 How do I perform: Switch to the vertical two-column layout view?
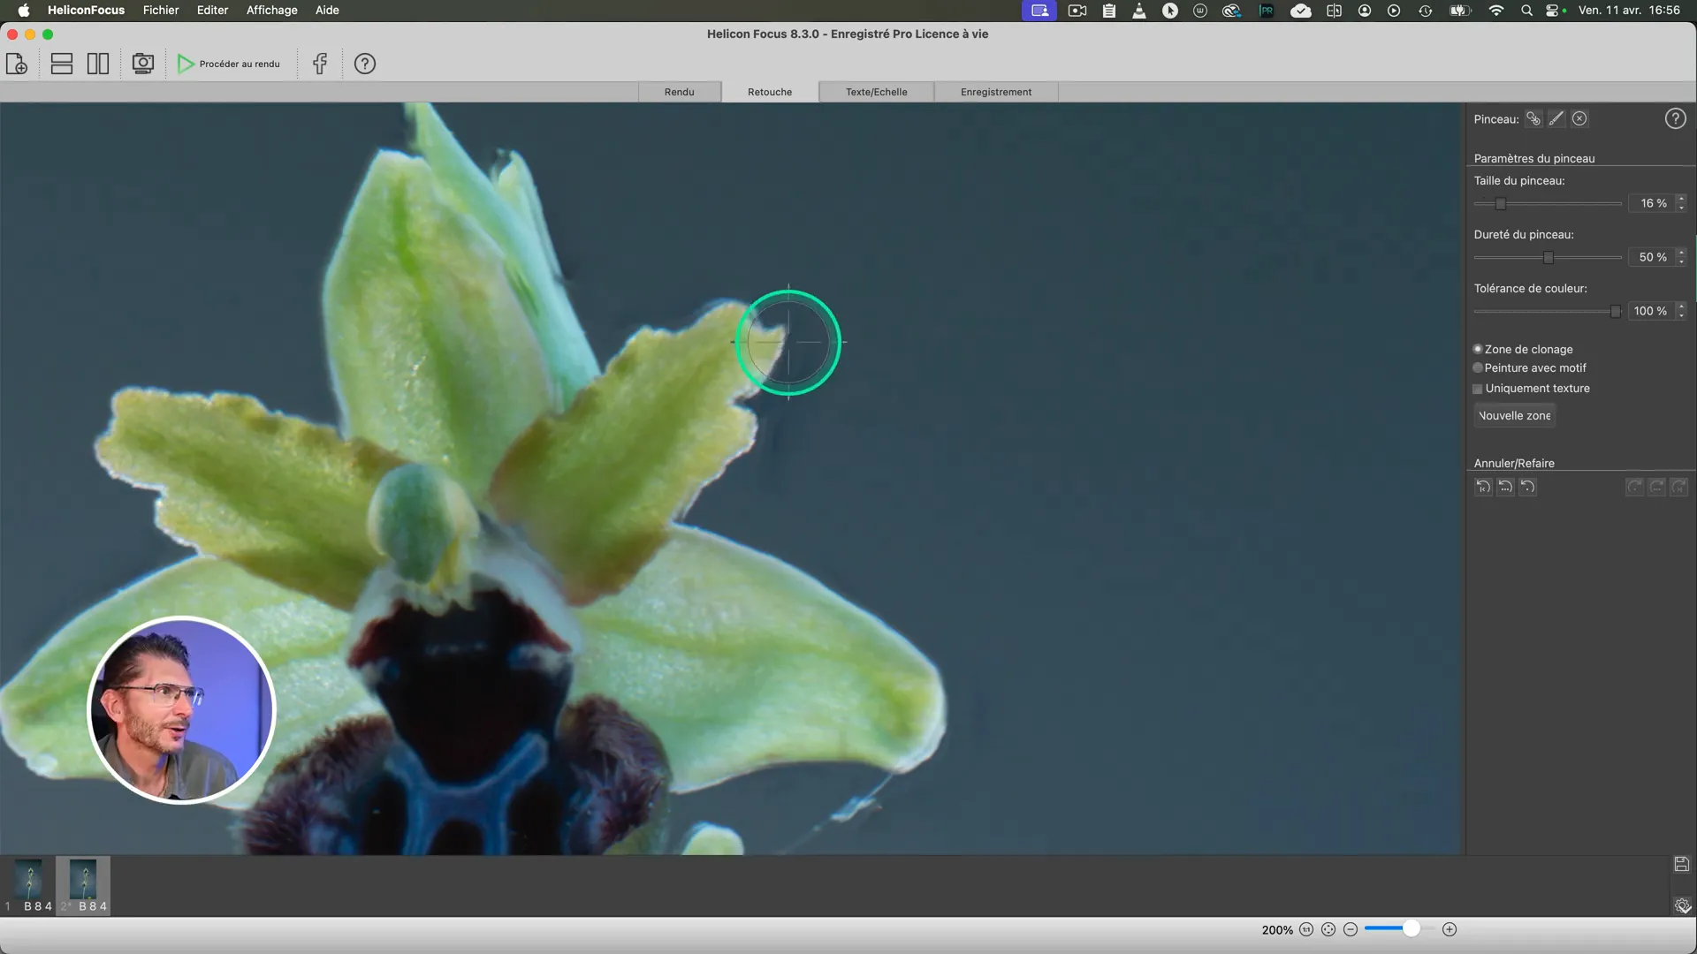tap(98, 64)
